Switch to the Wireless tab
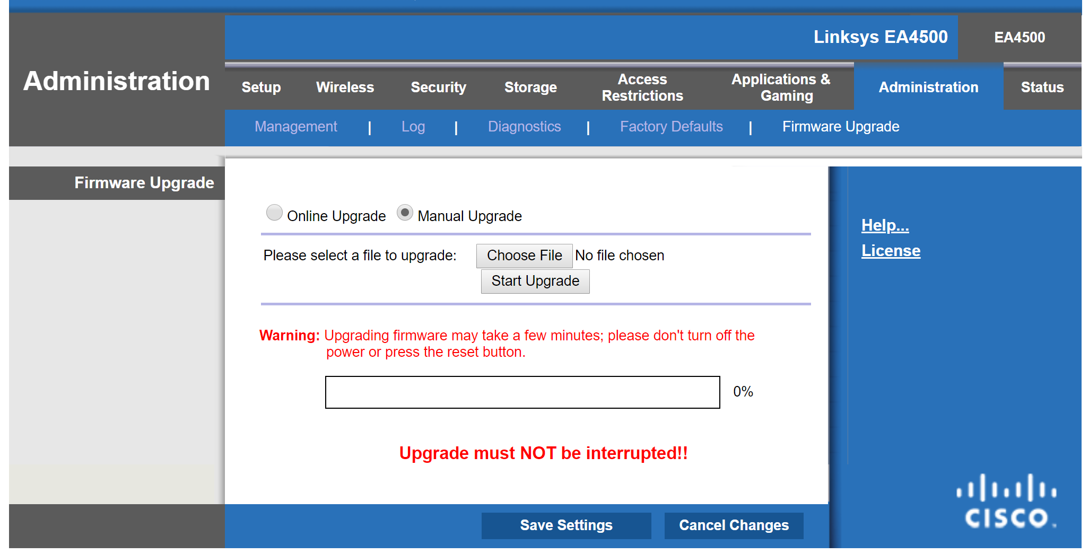The height and width of the screenshot is (554, 1089). [345, 87]
